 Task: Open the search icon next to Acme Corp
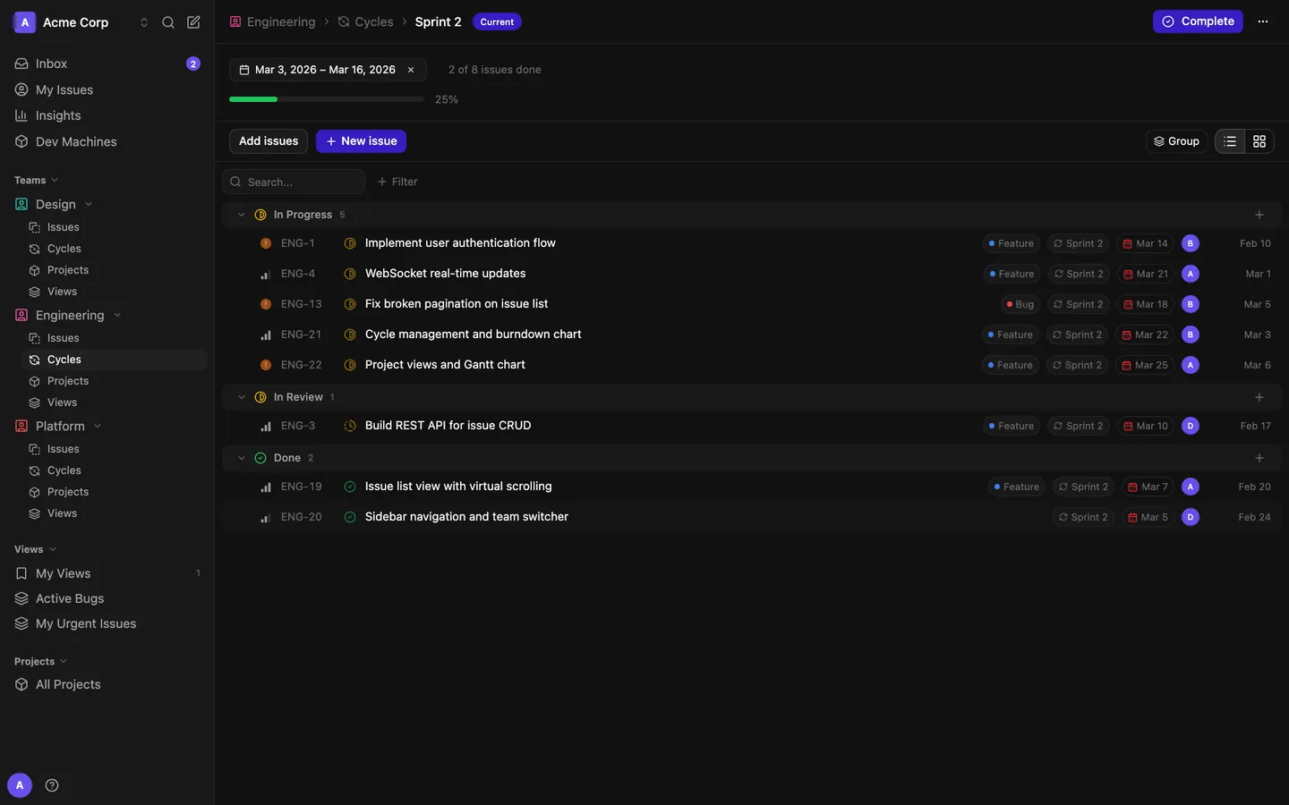pos(167,22)
